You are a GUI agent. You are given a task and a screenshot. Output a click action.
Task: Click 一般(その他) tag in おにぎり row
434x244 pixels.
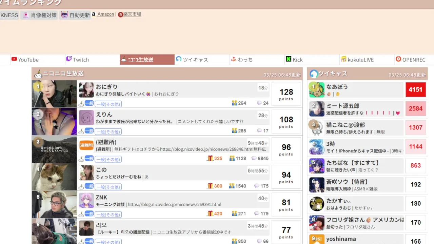coord(108,104)
